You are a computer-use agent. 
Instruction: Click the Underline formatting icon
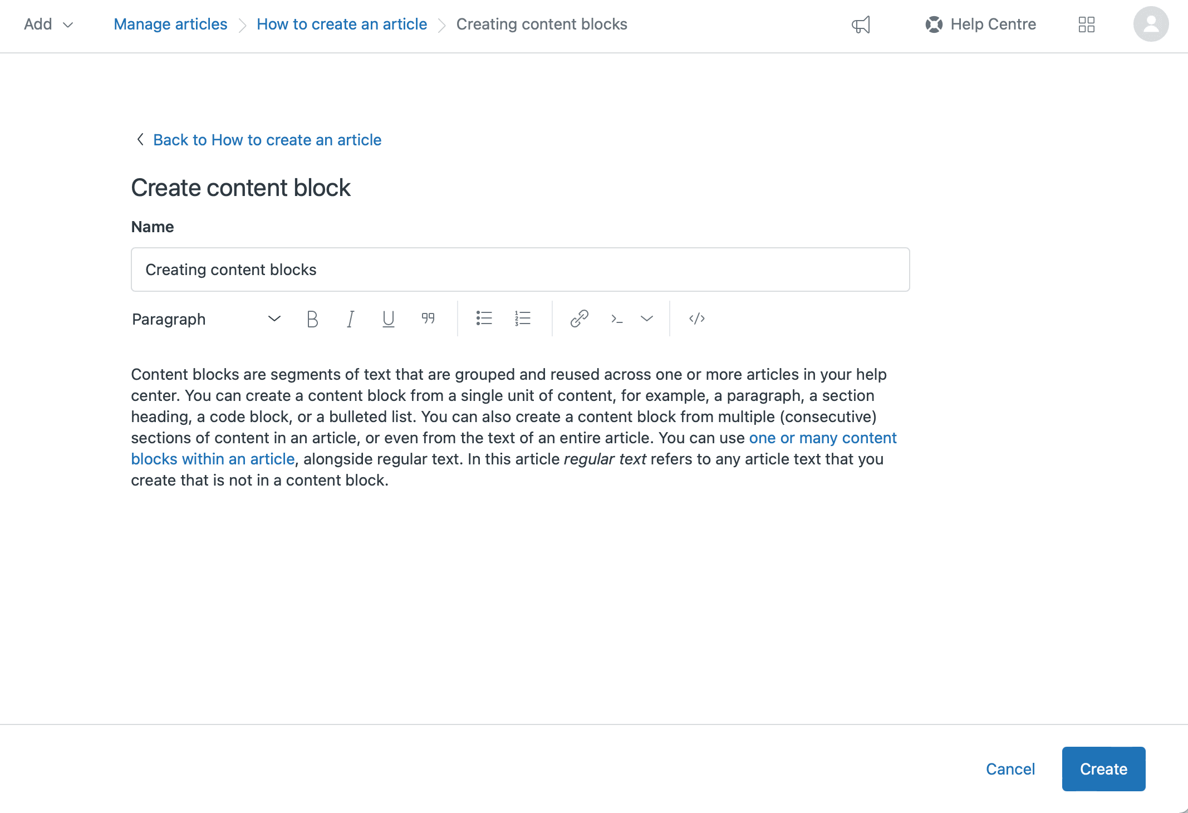[x=389, y=319]
